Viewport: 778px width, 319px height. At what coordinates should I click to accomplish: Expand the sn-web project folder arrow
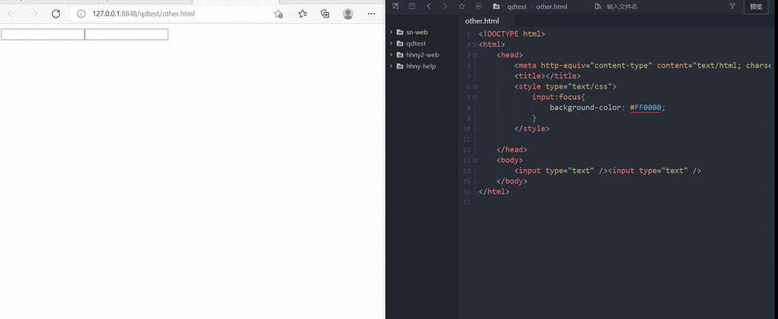click(391, 32)
